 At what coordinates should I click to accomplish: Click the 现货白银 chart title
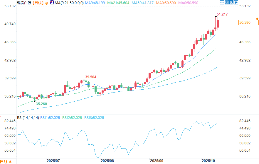23,3
